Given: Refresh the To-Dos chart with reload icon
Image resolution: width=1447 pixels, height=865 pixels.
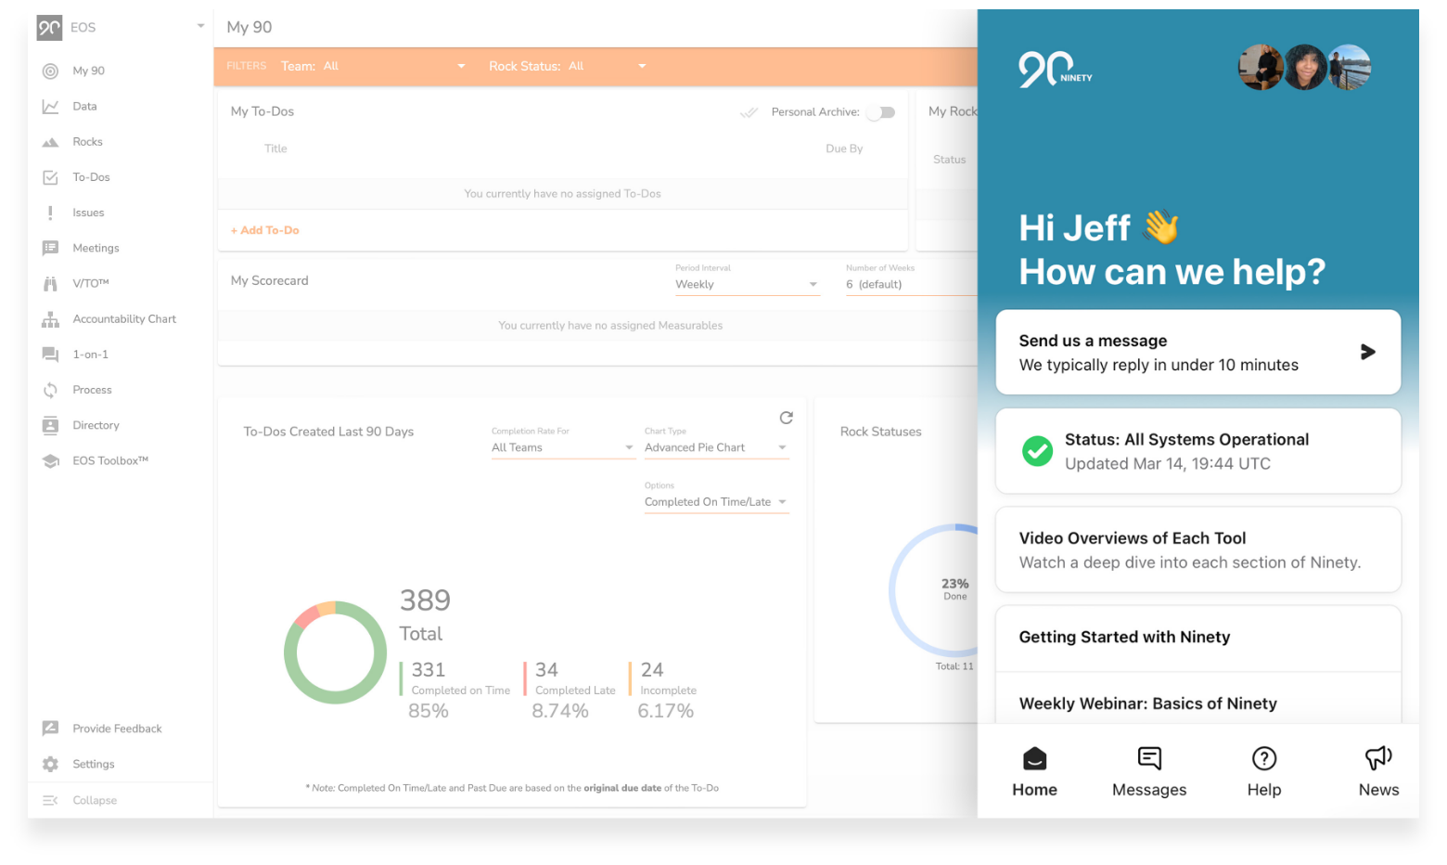Looking at the screenshot, I should [787, 418].
